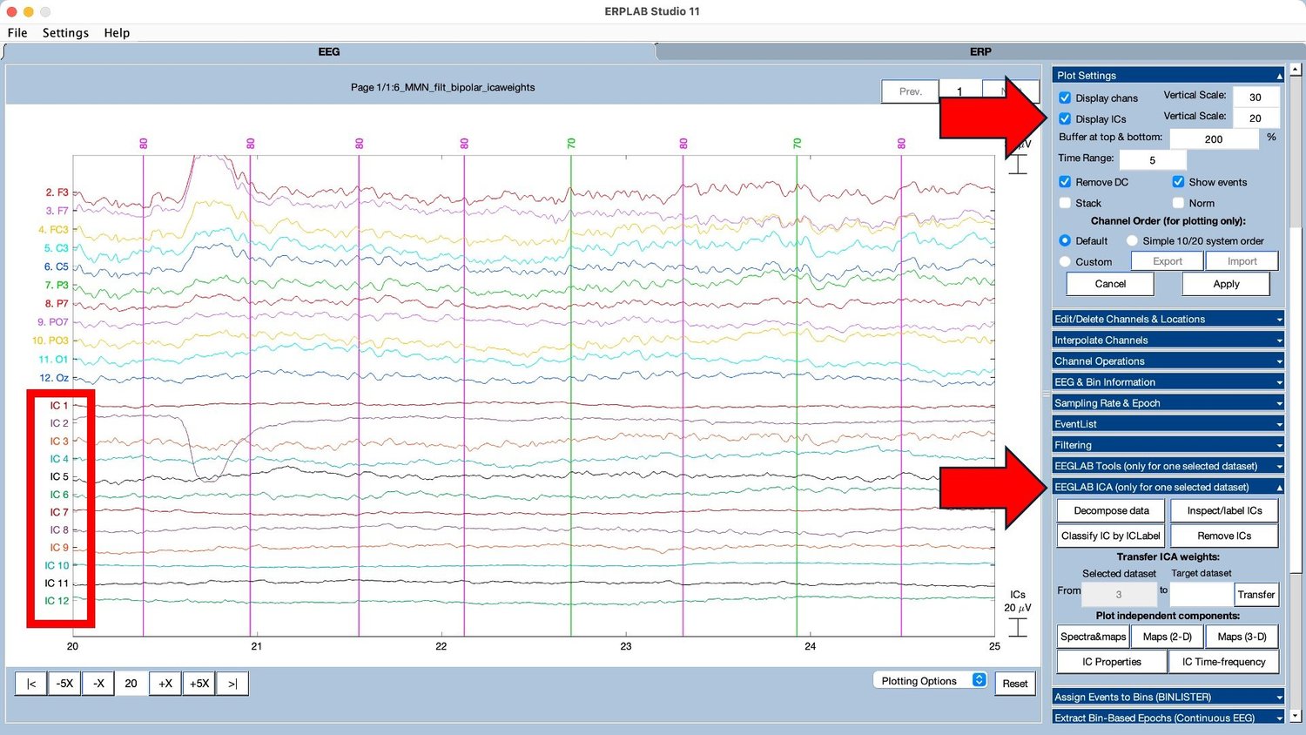Viewport: 1306px width, 735px height.
Task: Open Maps (3-D) component plots
Action: tap(1241, 636)
